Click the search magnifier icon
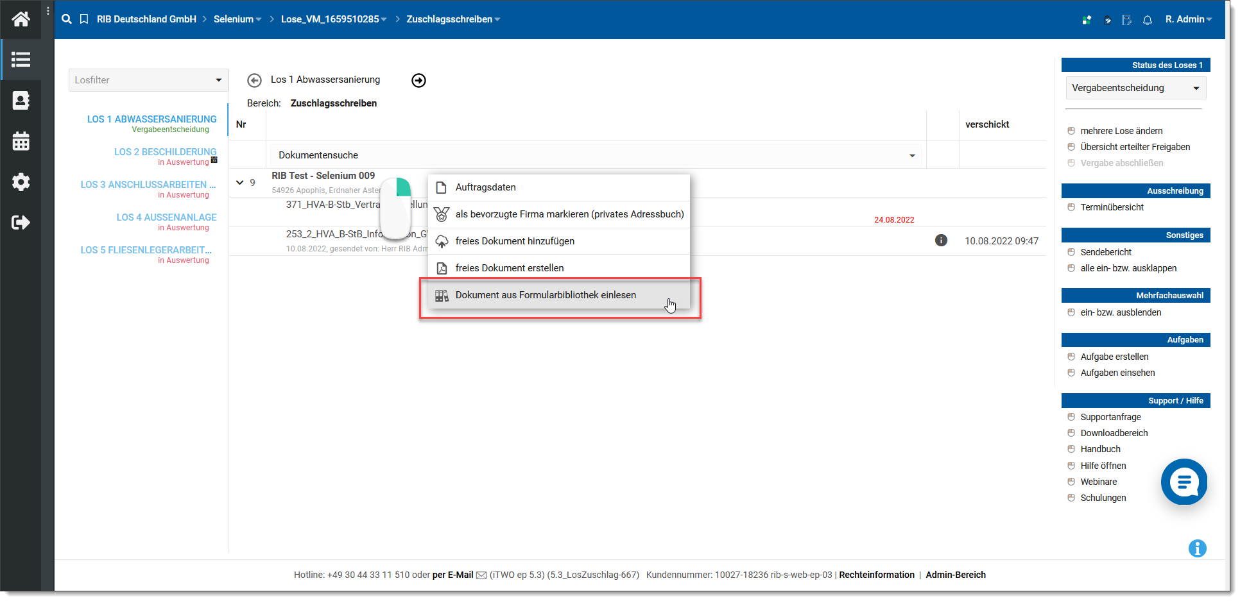The width and height of the screenshot is (1240, 601). (x=67, y=19)
